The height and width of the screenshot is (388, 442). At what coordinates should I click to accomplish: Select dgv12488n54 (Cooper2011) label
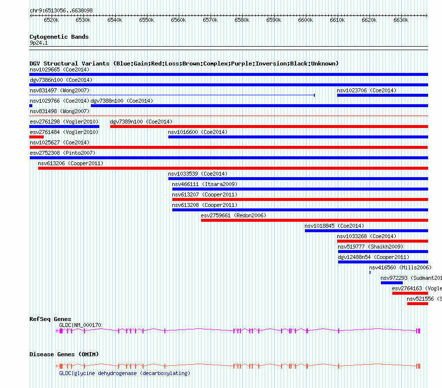click(373, 257)
